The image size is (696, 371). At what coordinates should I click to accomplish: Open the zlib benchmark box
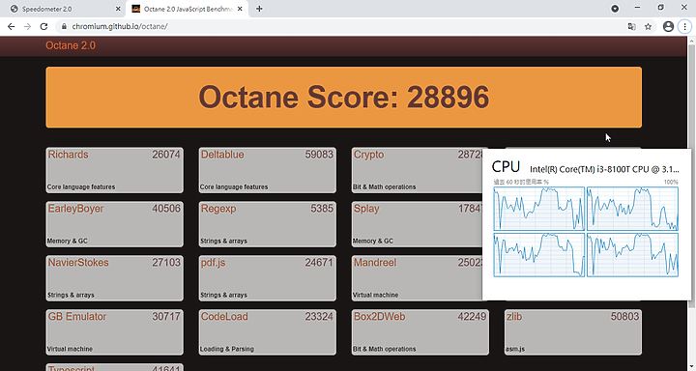click(x=573, y=332)
